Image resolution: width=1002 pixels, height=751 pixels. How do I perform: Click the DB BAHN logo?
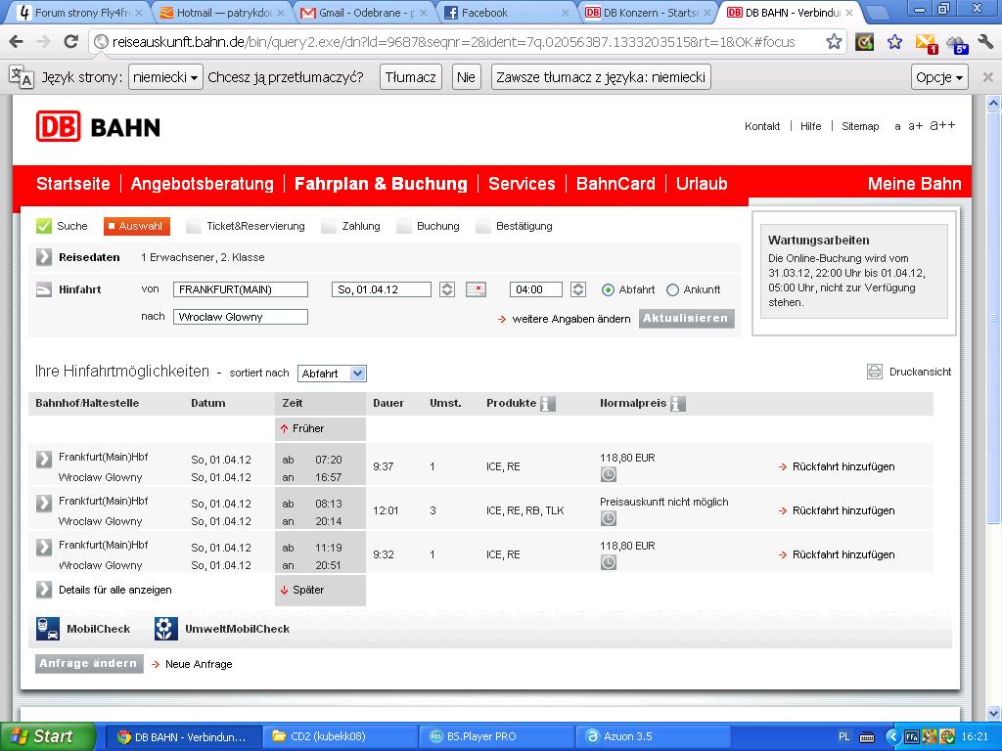click(98, 126)
